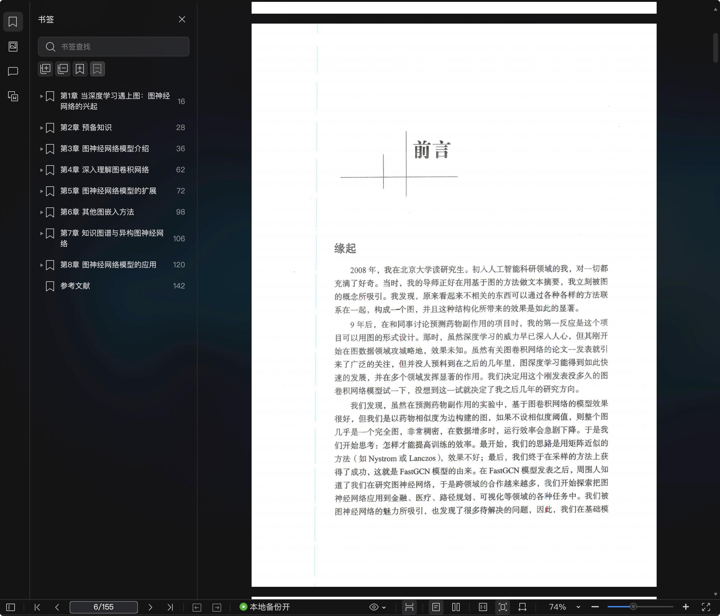Jump to 第7章 知识图谱与异构图神经网络
This screenshot has width=720, height=616.
click(112, 238)
